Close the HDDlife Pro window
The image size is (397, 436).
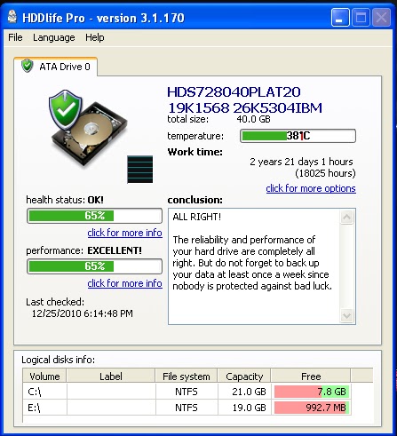pos(381,18)
